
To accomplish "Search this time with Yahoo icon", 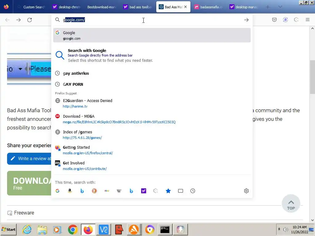I will (x=144, y=191).
